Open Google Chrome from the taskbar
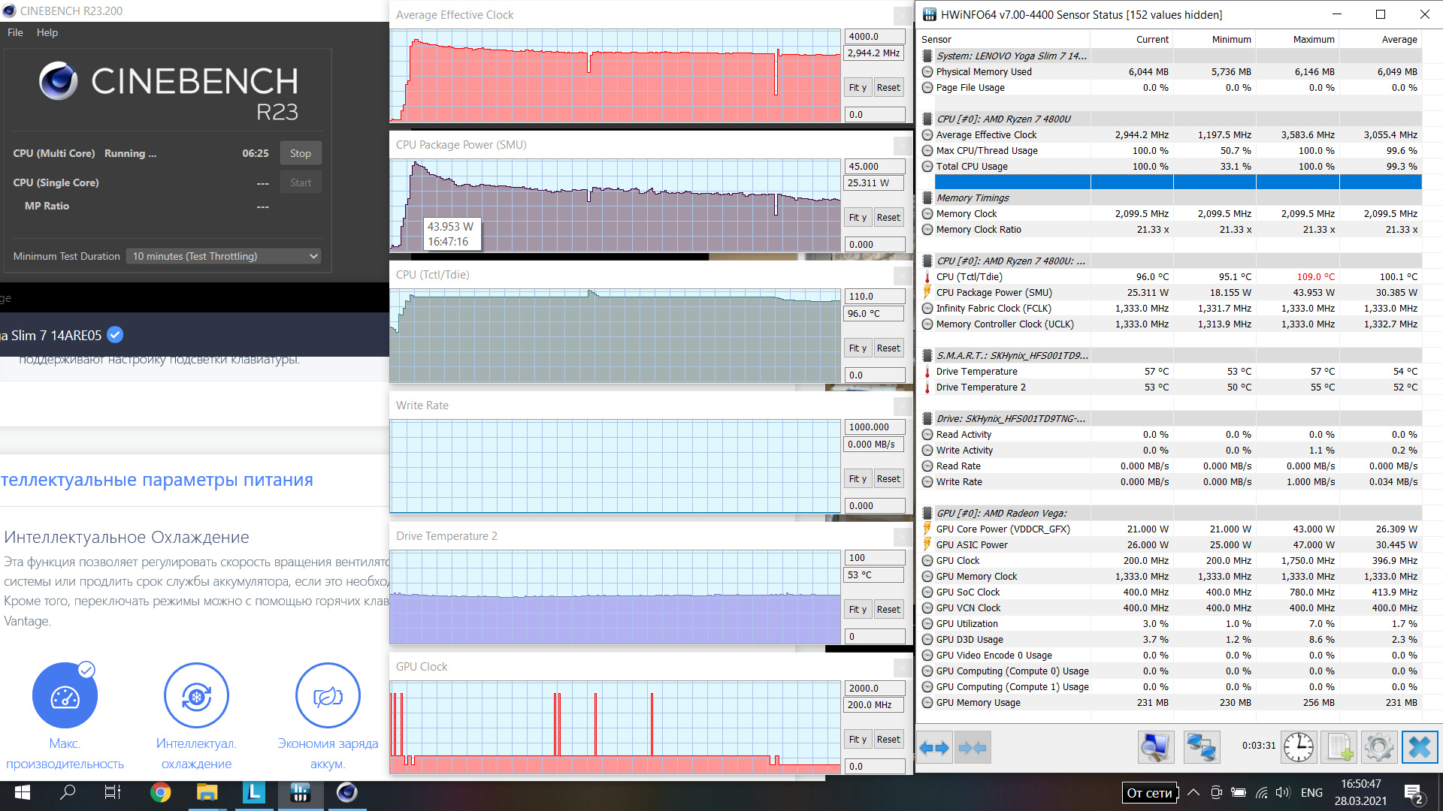The width and height of the screenshot is (1443, 811). pyautogui.click(x=160, y=792)
